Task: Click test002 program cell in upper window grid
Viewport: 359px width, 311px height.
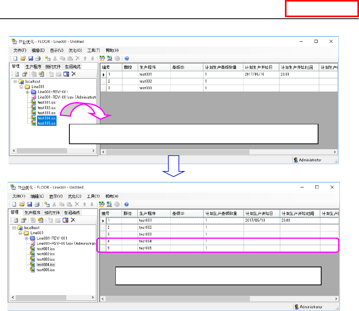Action: point(154,81)
